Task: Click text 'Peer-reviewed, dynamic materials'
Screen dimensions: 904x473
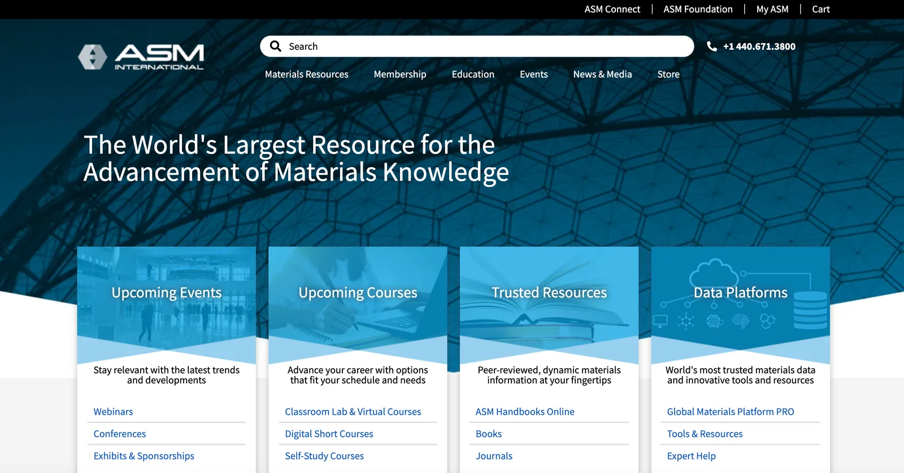Action: pyautogui.click(x=549, y=370)
